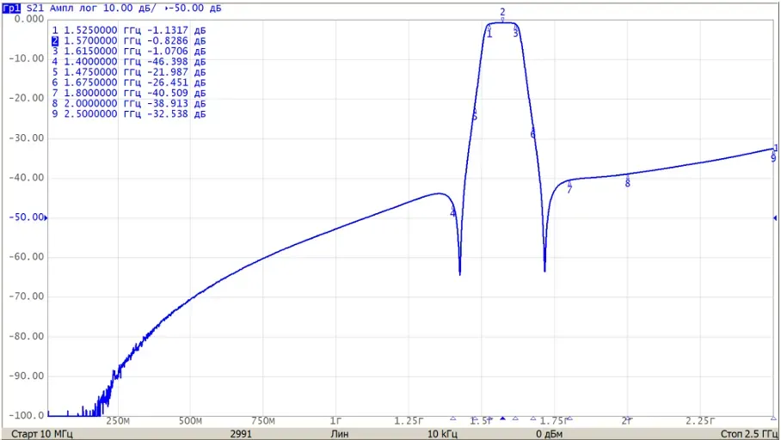Click the 250М frequency axis label

pyautogui.click(x=118, y=421)
